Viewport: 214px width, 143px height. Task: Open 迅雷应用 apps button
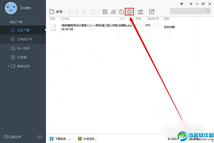click(12, 137)
